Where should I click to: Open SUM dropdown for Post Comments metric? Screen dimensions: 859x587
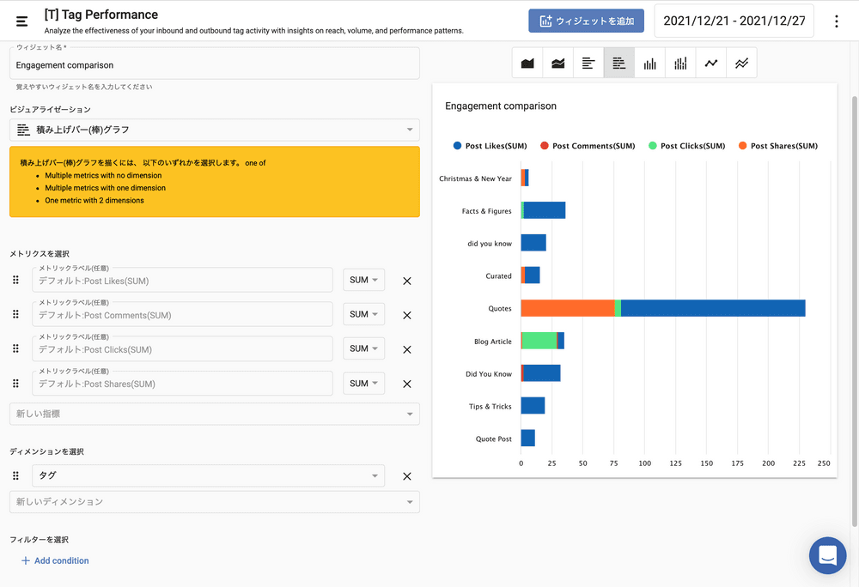click(363, 315)
